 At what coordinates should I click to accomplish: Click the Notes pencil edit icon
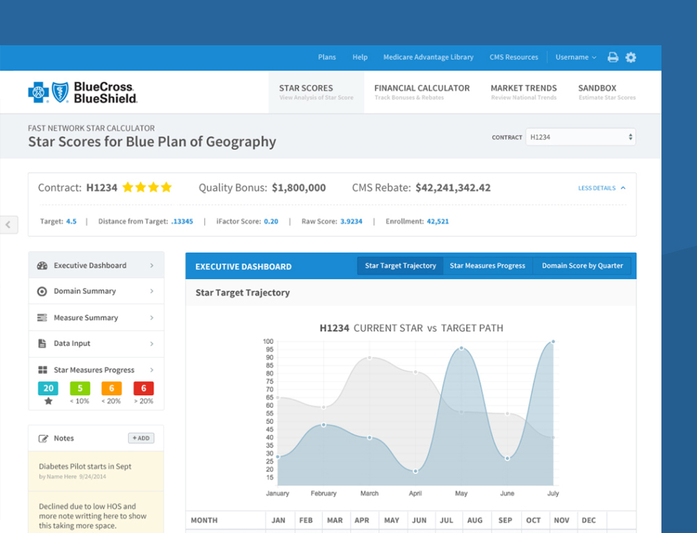(43, 438)
